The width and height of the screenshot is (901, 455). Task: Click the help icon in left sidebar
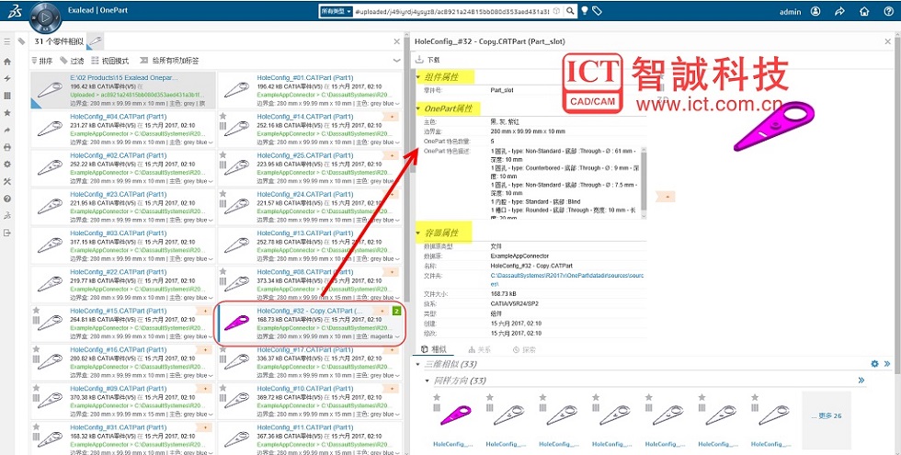[7, 199]
